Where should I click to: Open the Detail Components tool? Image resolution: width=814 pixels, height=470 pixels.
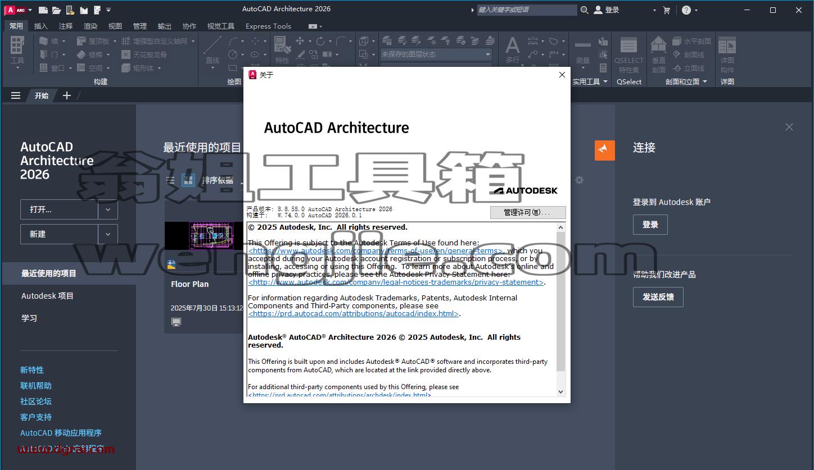[727, 55]
